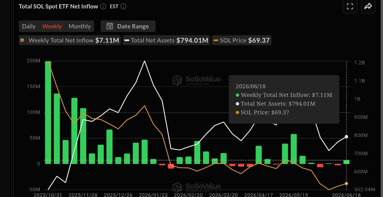Switch to the Monthly tab
Screen dimensions: 383x197
point(80,26)
